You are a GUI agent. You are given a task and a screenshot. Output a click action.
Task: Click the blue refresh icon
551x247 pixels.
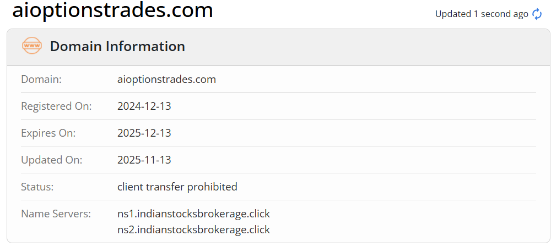537,14
